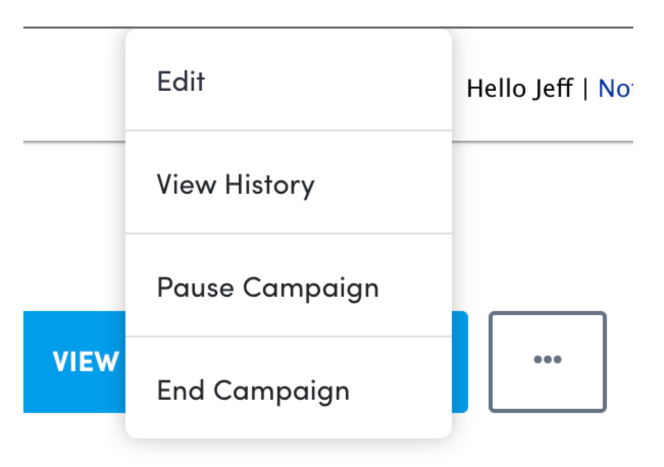Toggle the campaign actions dropdown
The width and height of the screenshot is (664, 467).
(x=547, y=361)
